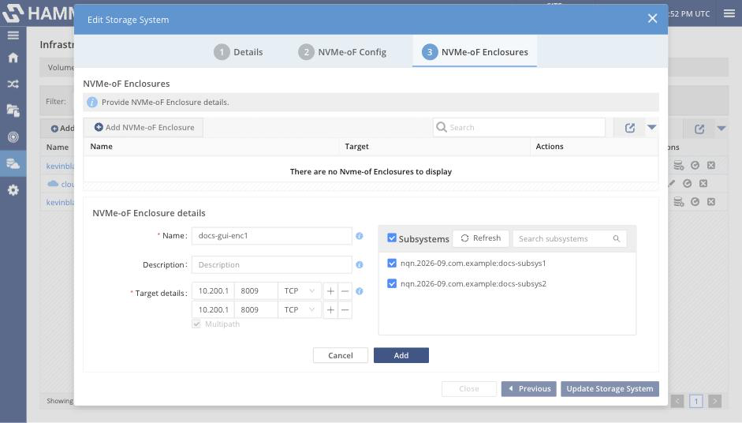Click second target port 8009 field
This screenshot has width=742, height=423.
[x=256, y=310]
